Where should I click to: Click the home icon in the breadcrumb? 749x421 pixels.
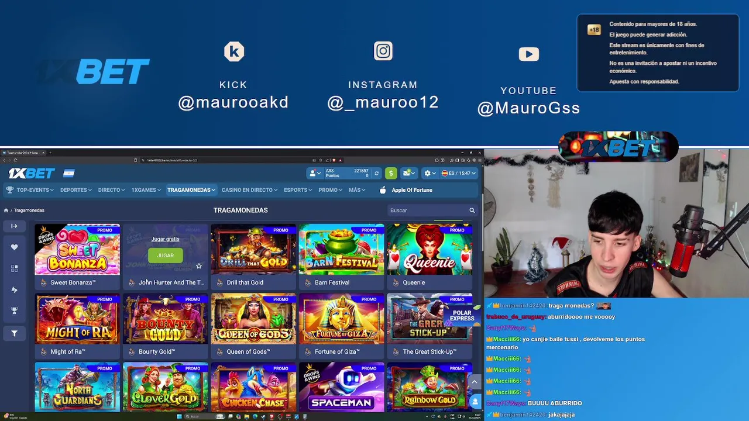pyautogui.click(x=6, y=210)
